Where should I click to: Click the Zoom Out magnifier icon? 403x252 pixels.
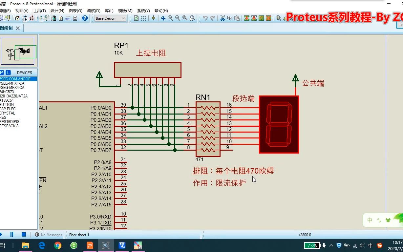tap(178, 18)
